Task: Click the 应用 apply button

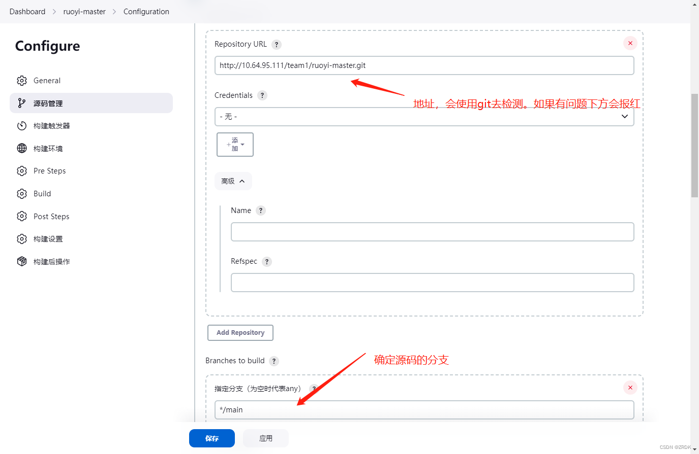Action: click(x=266, y=438)
